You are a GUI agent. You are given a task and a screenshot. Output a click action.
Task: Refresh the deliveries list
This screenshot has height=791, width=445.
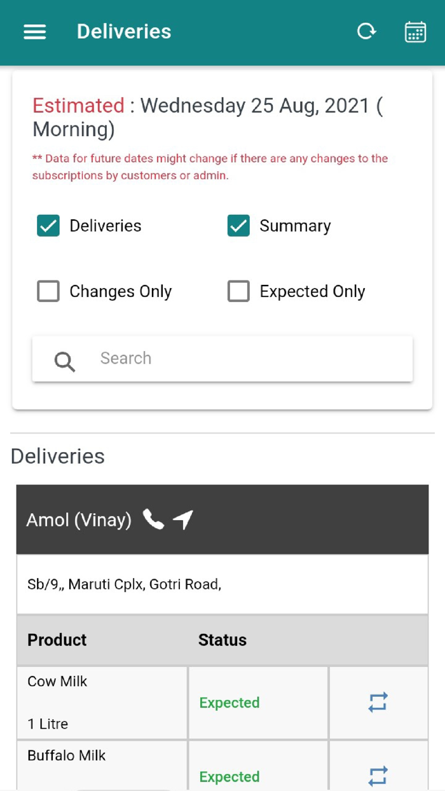pyautogui.click(x=367, y=31)
